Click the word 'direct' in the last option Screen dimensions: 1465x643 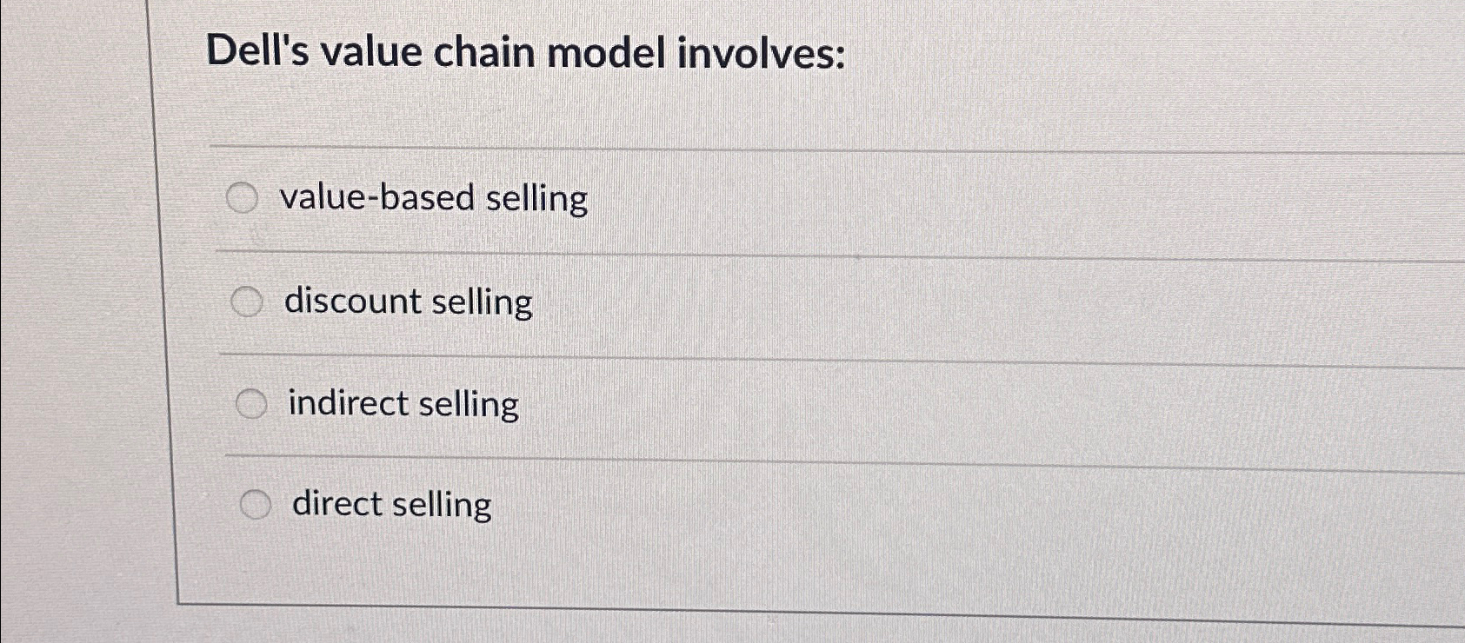pyautogui.click(x=336, y=503)
